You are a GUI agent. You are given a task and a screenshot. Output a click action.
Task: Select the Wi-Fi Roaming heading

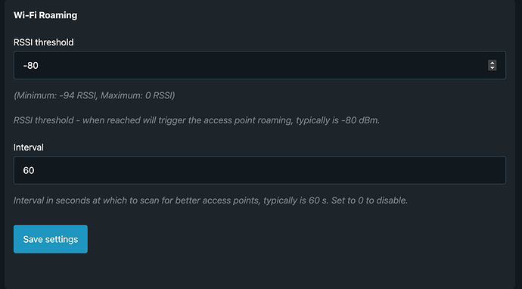(x=45, y=15)
